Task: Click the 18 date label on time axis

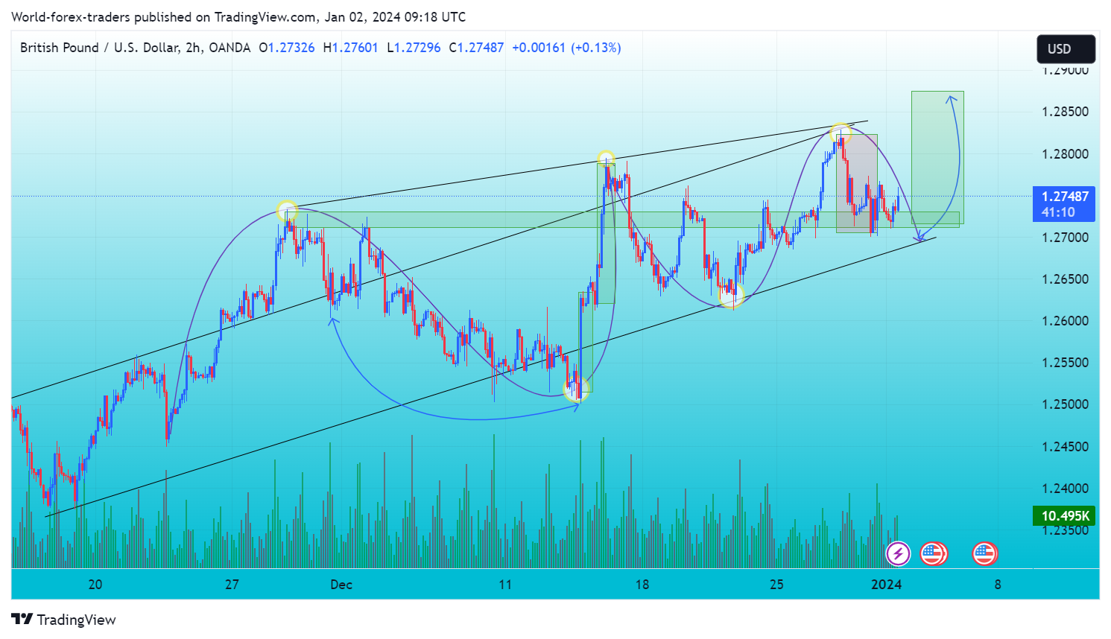Action: [x=642, y=585]
